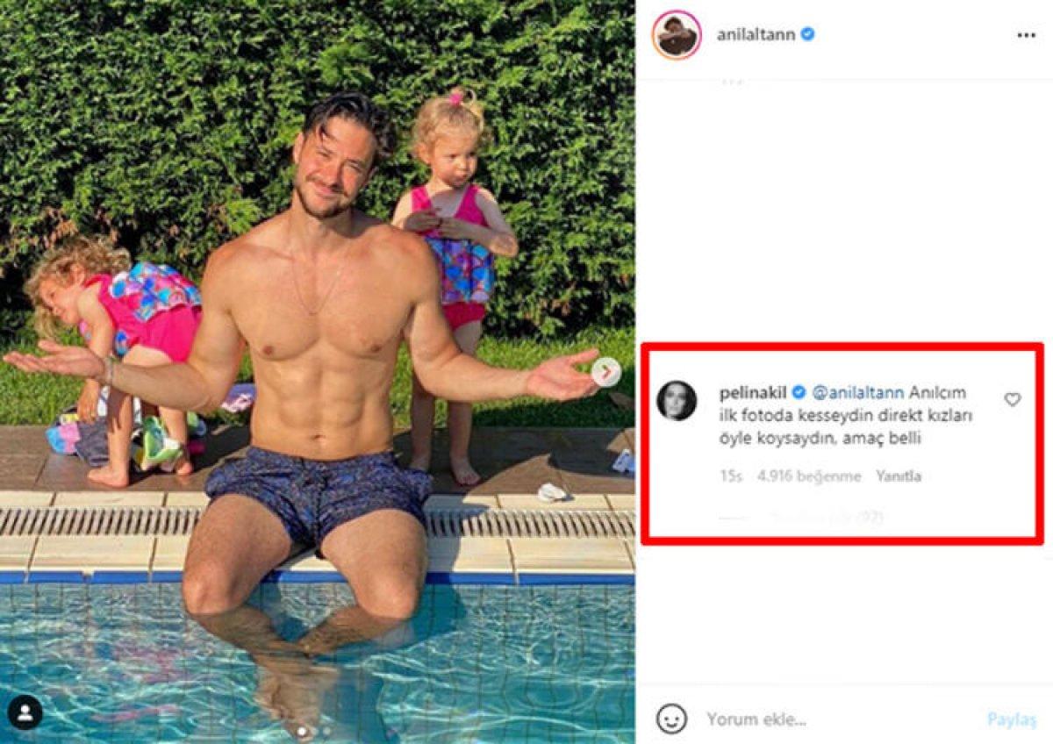Click Yanıtla to reply to the comment
1053x744 pixels.
click(899, 476)
